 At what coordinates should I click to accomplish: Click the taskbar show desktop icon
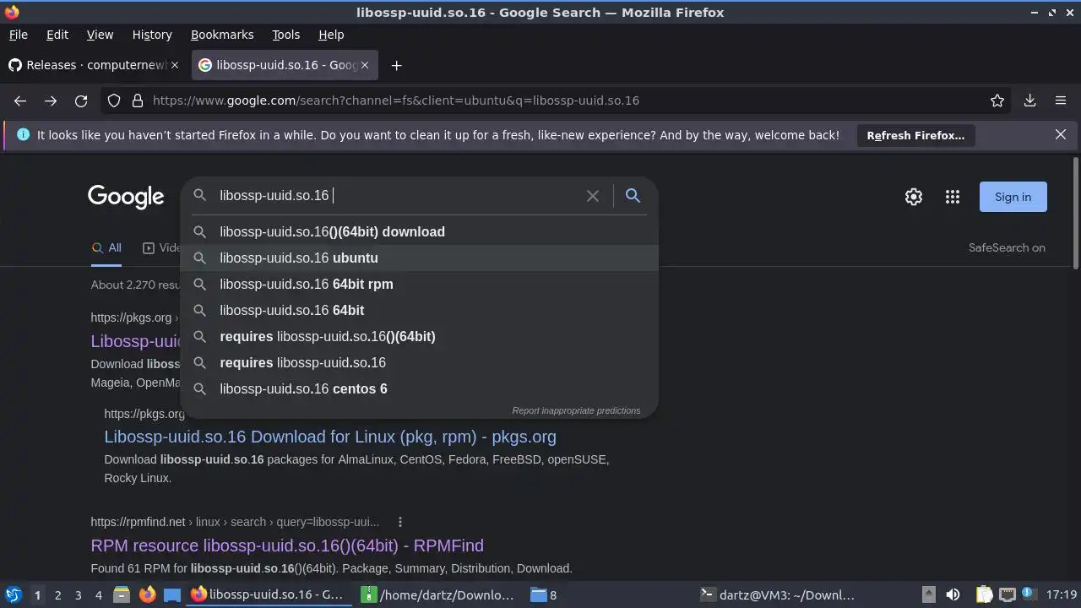(172, 594)
